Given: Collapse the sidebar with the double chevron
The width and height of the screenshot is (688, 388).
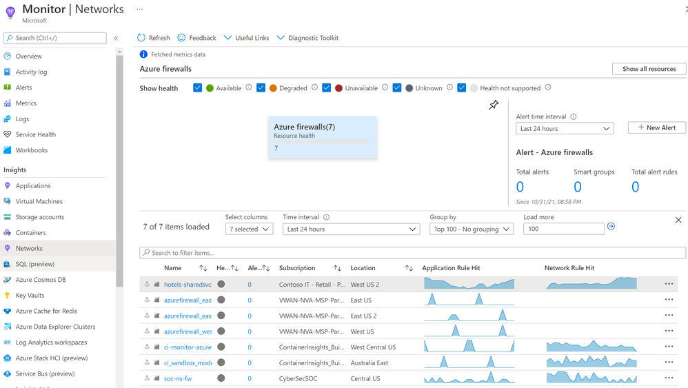Looking at the screenshot, I should 116,38.
